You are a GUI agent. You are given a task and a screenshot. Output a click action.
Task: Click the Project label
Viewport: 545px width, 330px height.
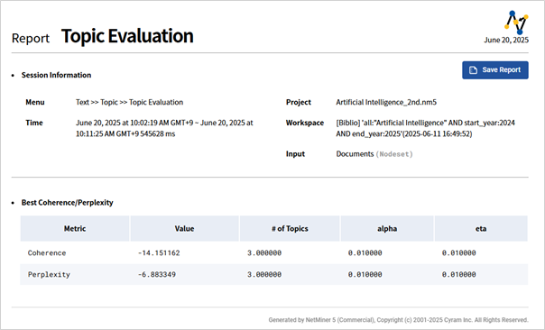tap(299, 102)
